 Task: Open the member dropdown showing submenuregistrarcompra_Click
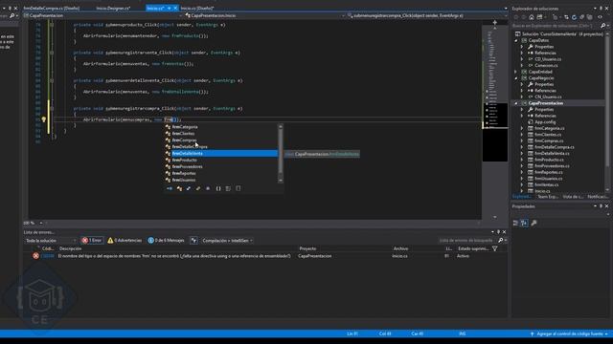tap(427, 15)
